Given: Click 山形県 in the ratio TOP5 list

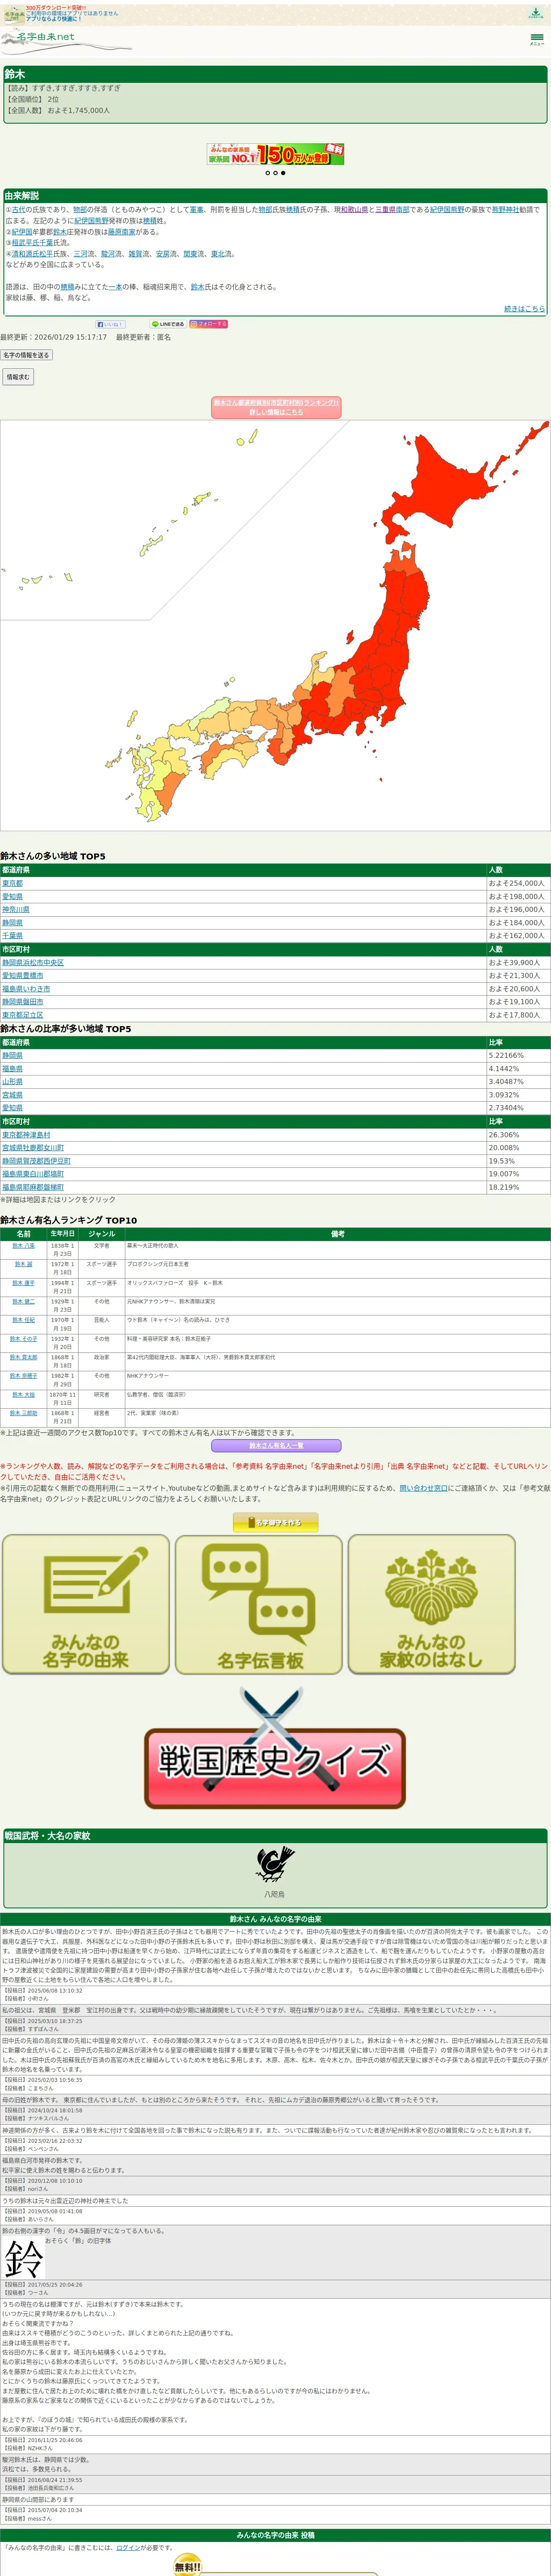Looking at the screenshot, I should click(x=12, y=1082).
